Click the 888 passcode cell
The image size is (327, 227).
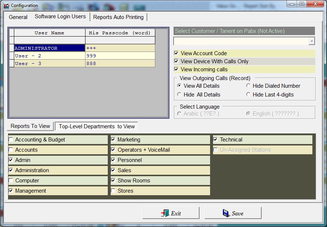(120, 64)
